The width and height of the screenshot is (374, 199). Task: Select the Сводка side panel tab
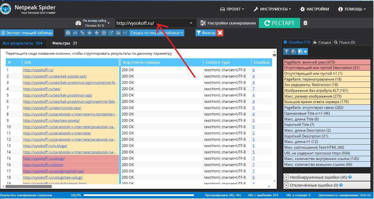point(322,42)
